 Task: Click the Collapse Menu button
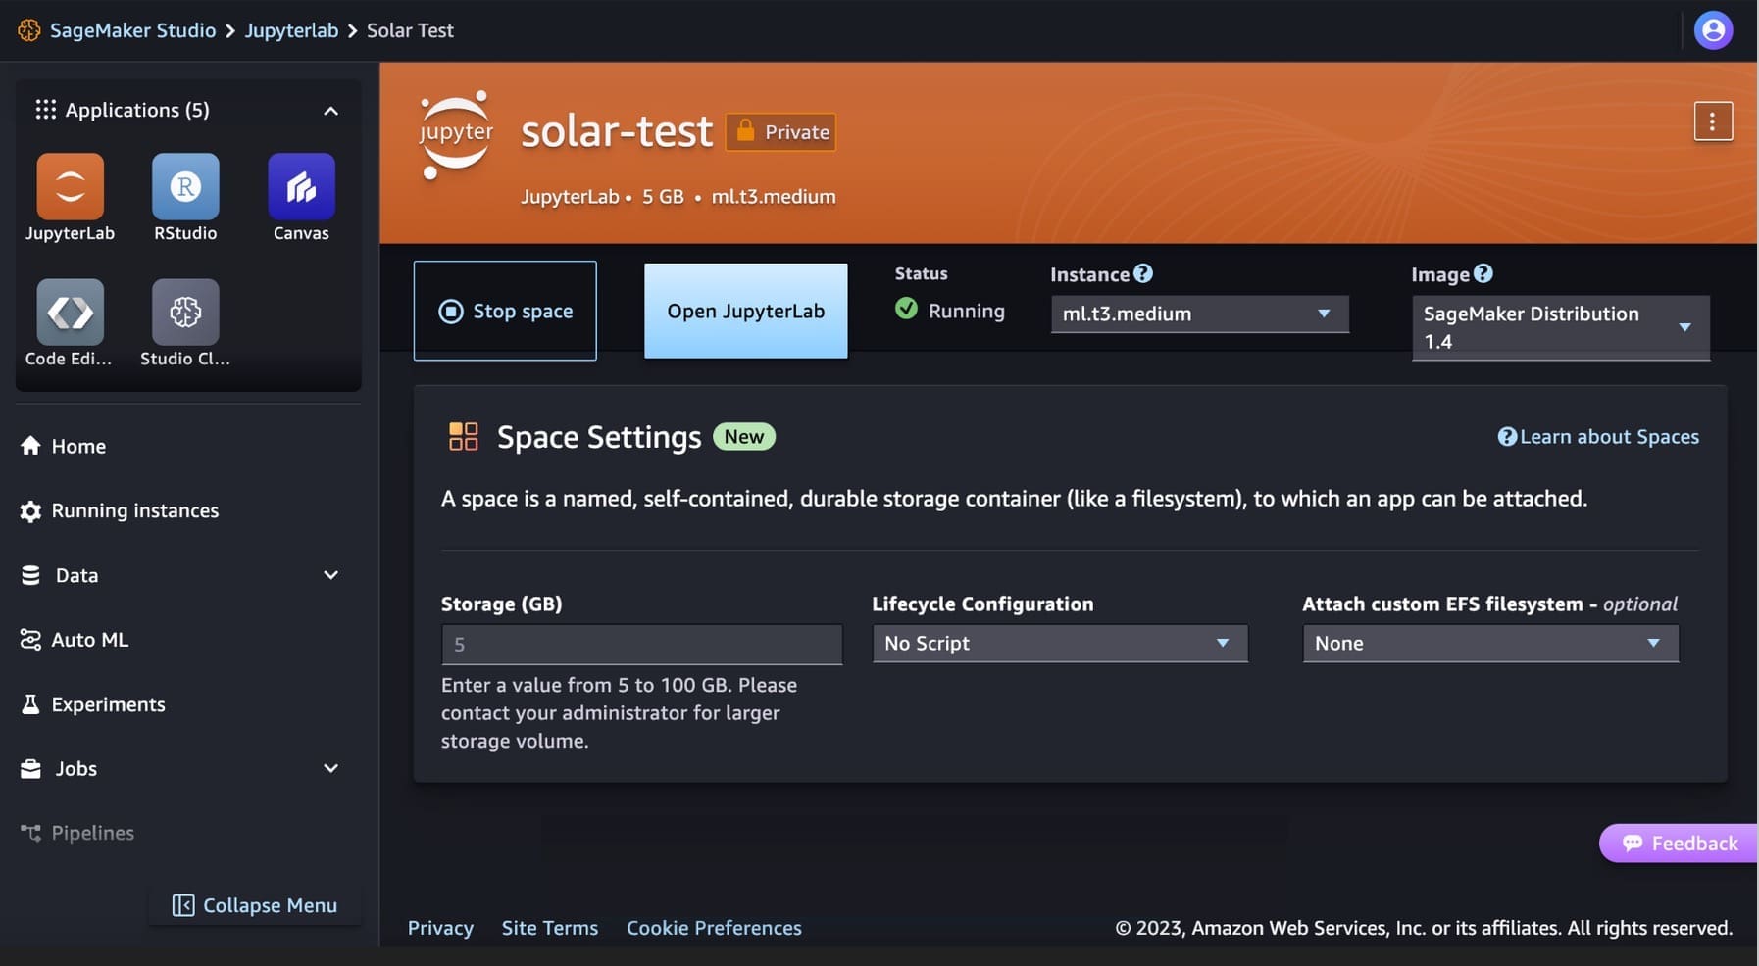pos(255,905)
